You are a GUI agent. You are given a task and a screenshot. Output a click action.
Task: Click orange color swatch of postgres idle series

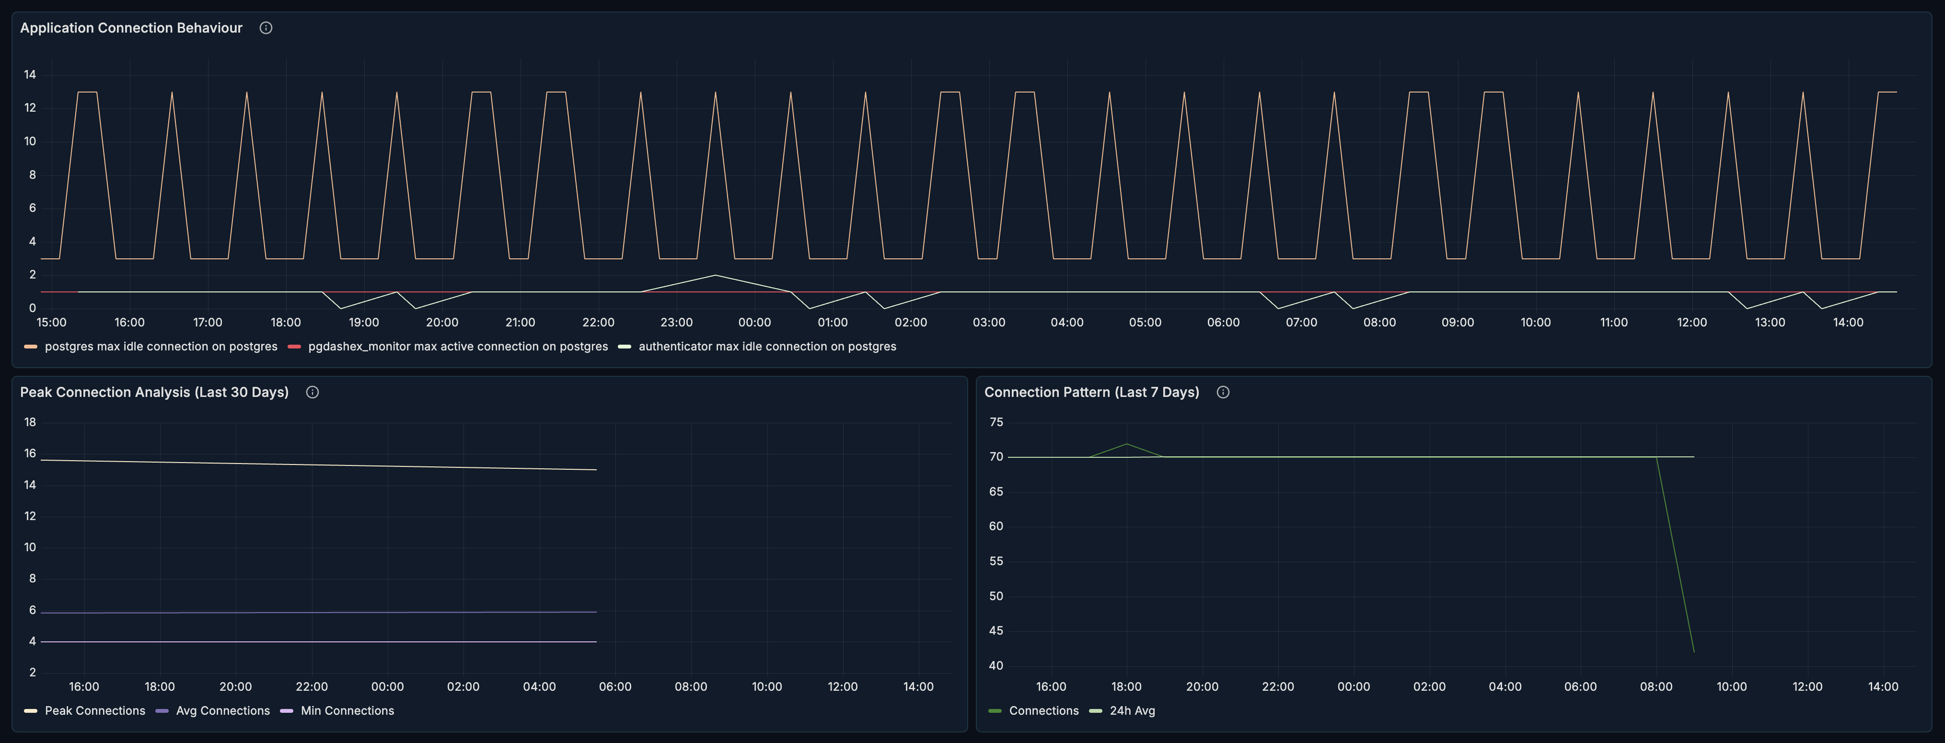(x=30, y=347)
